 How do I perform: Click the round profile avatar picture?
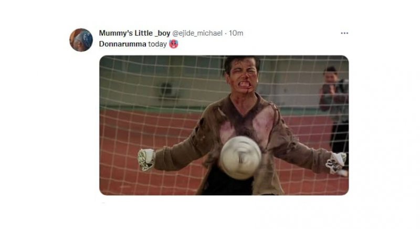coord(81,40)
